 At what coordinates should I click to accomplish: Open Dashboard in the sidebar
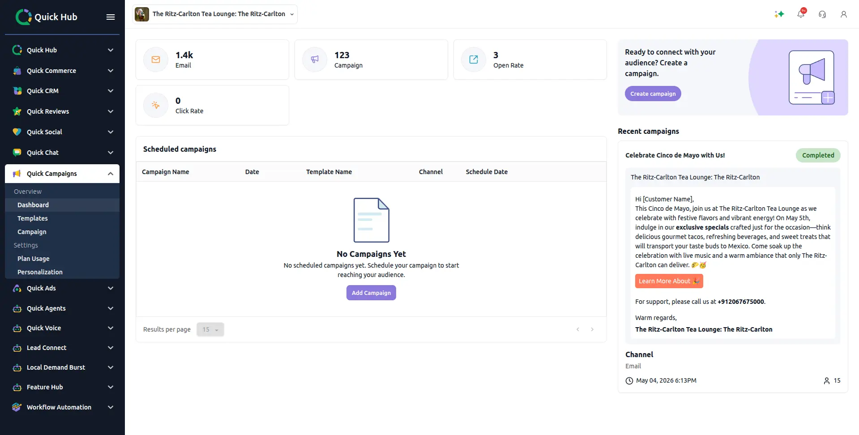(62, 205)
